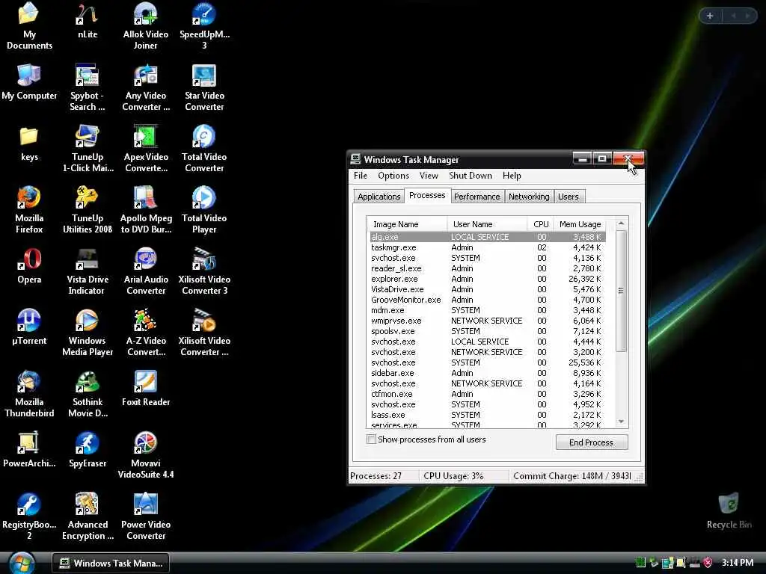The image size is (766, 574).
Task: Click the taskbar clock showing 3:14 PM
Action: pyautogui.click(x=738, y=563)
